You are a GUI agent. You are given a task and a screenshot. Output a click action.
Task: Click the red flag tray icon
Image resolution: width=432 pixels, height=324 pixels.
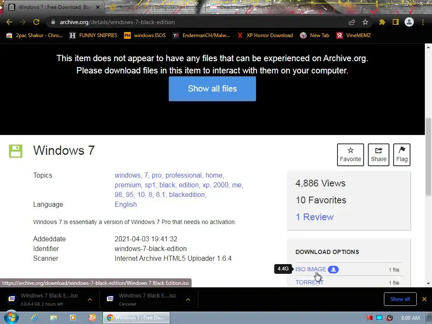tap(370, 318)
